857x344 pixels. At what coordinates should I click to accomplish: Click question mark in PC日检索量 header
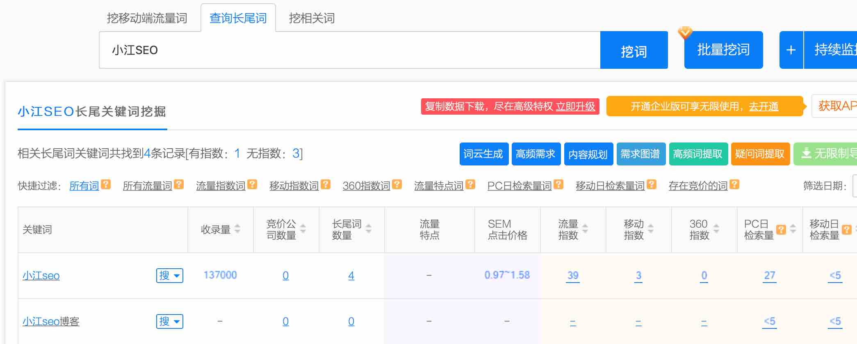(781, 230)
